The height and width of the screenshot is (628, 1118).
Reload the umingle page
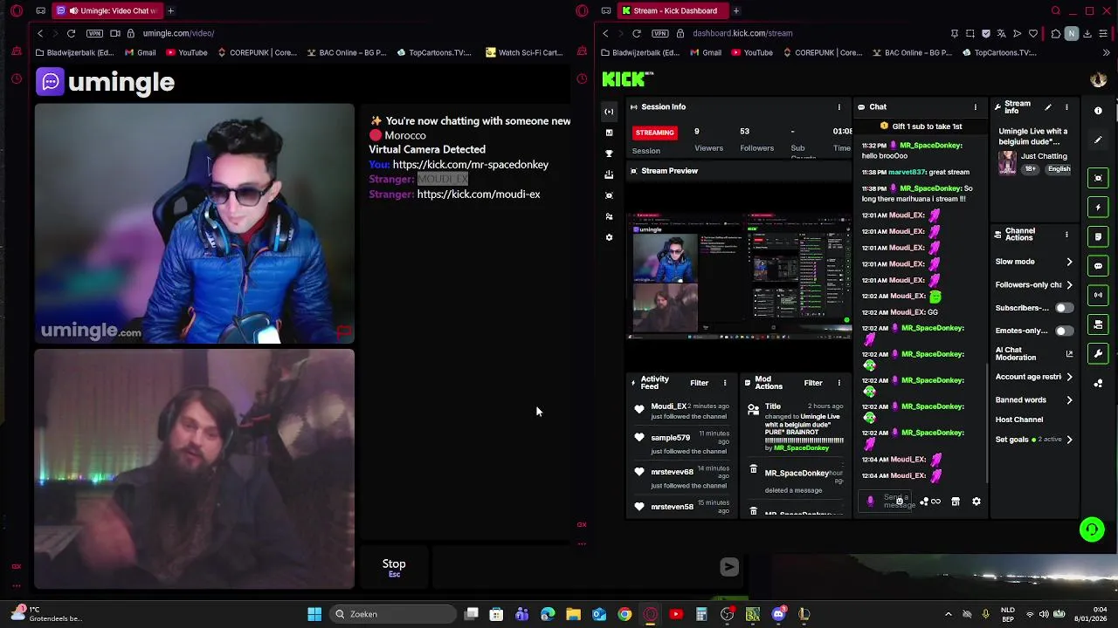[x=71, y=33]
